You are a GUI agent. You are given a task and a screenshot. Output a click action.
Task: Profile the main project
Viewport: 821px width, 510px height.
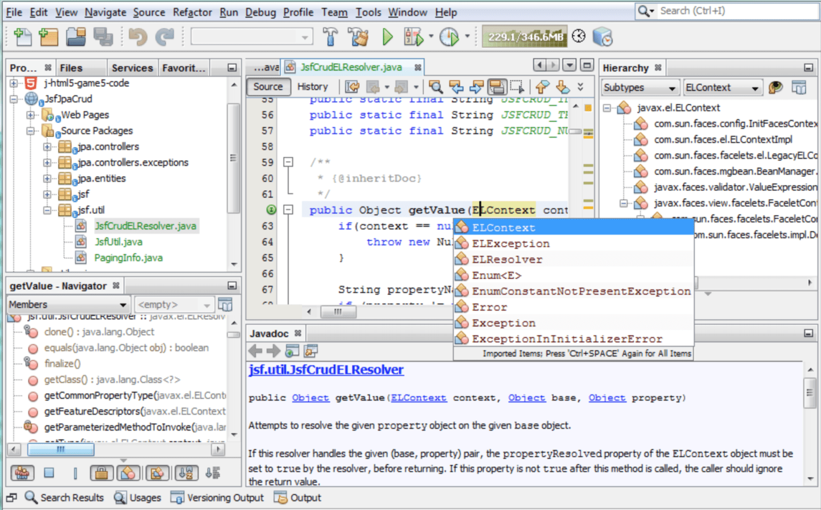[449, 37]
